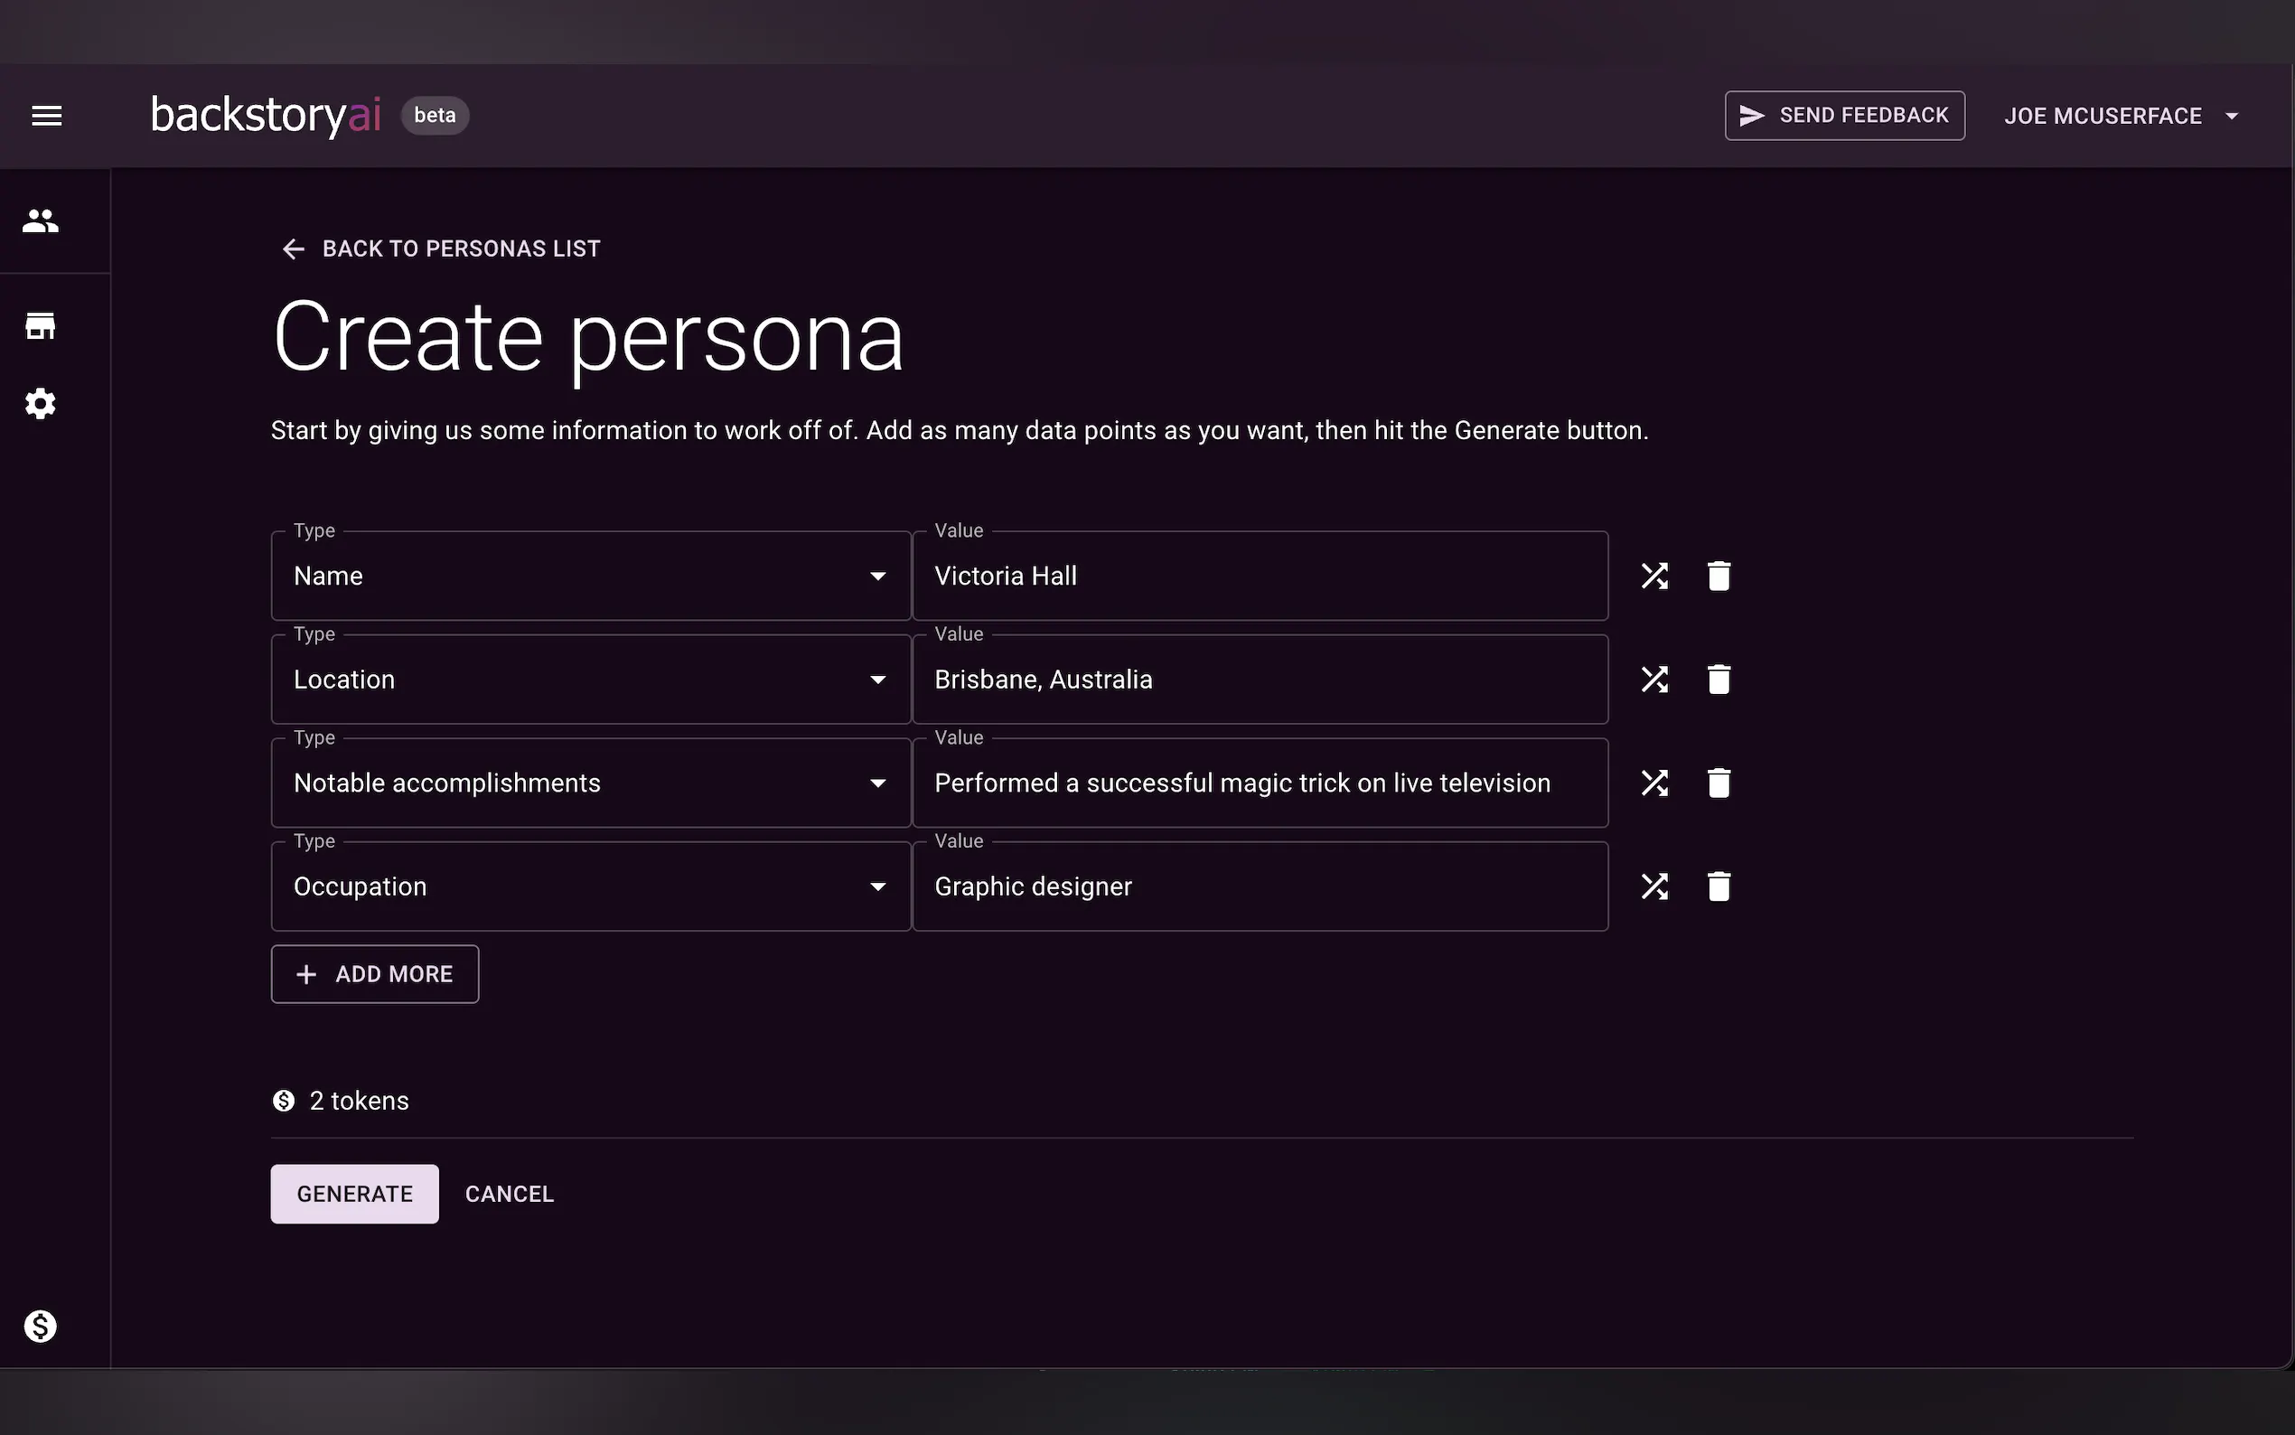This screenshot has width=2295, height=1435.
Task: Click the Graphic designer value field
Action: 1259,886
